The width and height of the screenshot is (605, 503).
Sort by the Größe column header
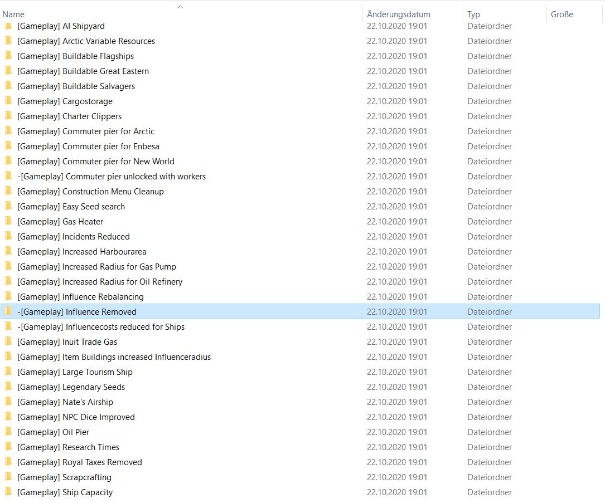[x=562, y=14]
